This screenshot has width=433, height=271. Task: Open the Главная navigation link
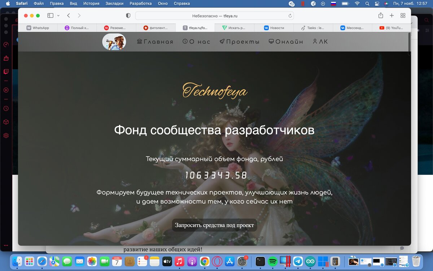(x=155, y=42)
